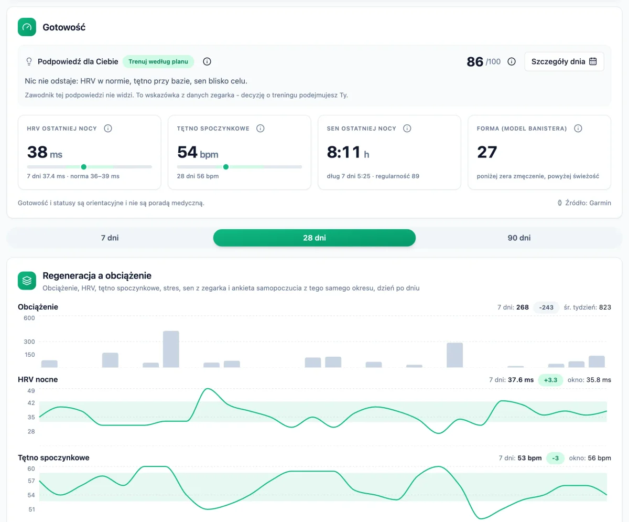Click the Źródło: Garmin label
The height and width of the screenshot is (522, 629).
pos(588,203)
